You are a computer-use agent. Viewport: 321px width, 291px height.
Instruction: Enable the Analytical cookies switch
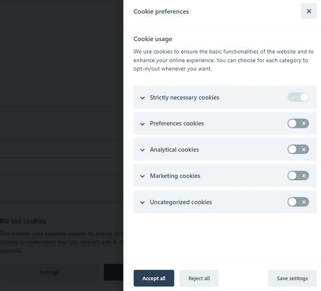pyautogui.click(x=298, y=149)
